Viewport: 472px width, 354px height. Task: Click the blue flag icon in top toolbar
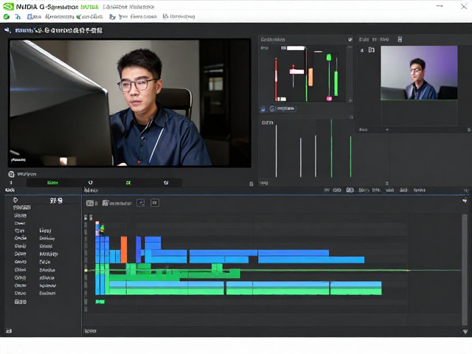coord(112,17)
